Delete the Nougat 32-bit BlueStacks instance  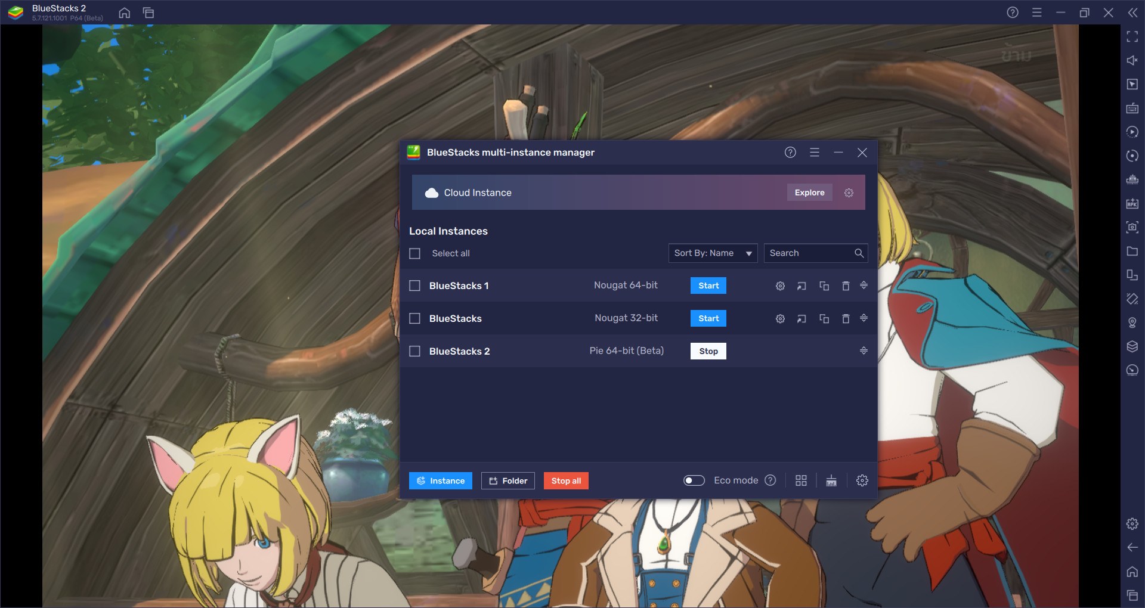[x=846, y=319]
